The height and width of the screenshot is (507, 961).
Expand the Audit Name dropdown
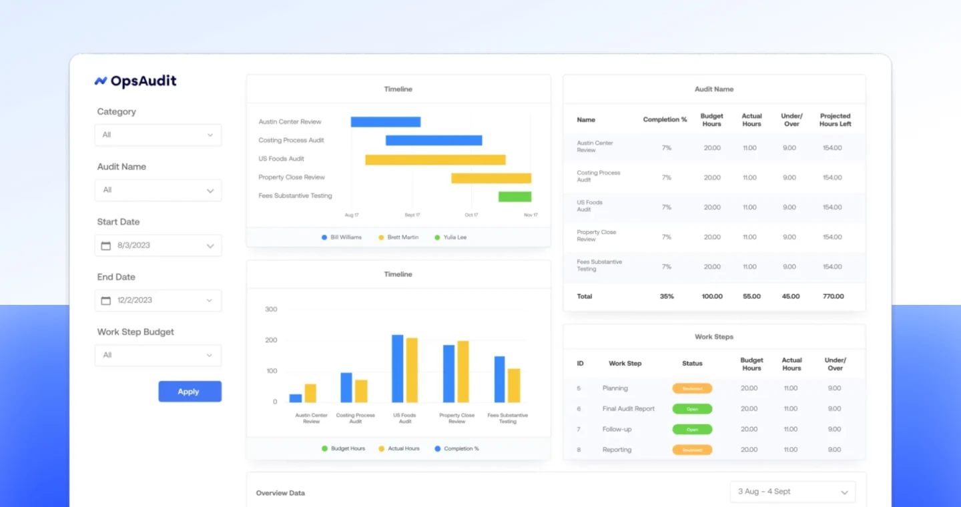coord(158,190)
